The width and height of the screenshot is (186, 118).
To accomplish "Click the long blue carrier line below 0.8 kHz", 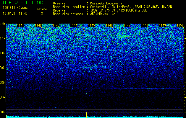I will 144,89.
